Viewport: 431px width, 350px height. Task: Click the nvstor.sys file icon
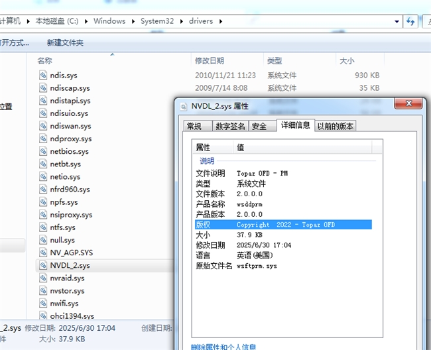point(43,290)
